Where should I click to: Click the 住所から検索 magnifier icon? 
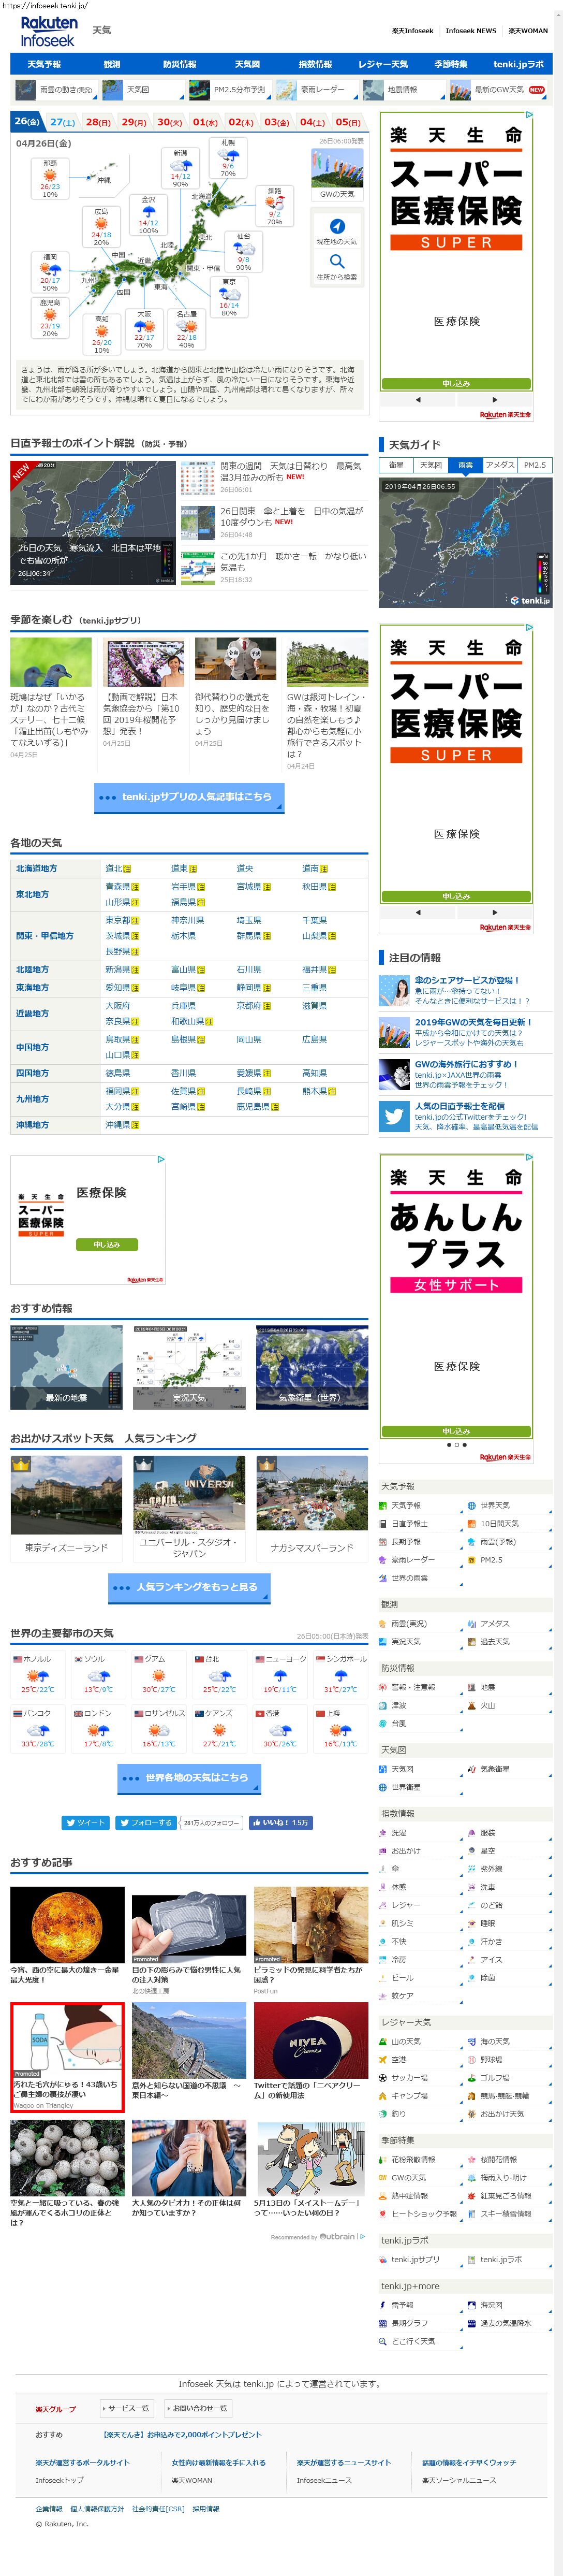337,262
